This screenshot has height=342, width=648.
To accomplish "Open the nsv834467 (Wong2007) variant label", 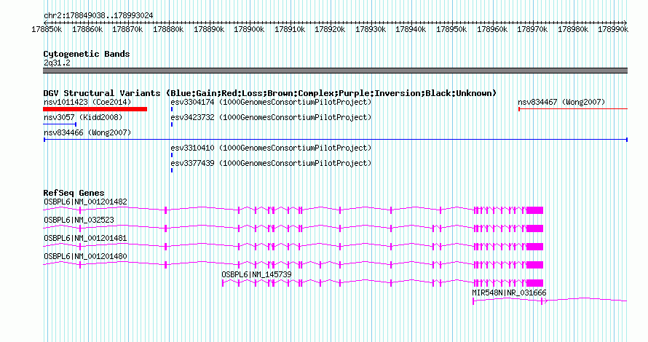I will coord(561,102).
